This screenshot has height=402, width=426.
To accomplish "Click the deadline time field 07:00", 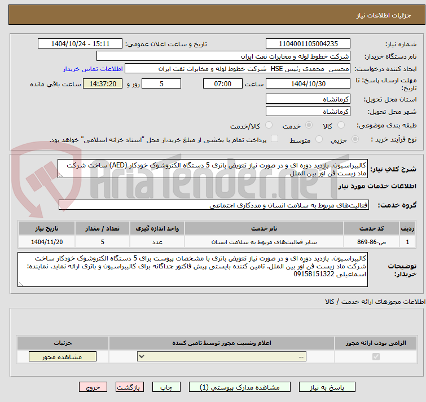I will 223,83.
